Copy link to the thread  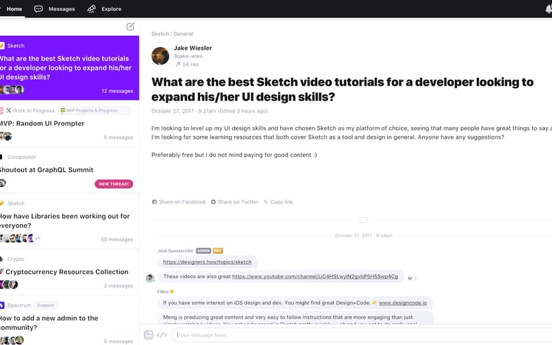pos(278,201)
